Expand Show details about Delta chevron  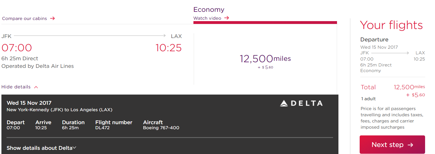pyautogui.click(x=74, y=148)
